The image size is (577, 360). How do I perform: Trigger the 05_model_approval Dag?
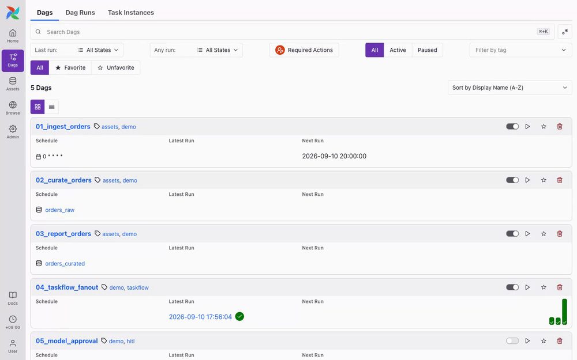[x=527, y=341]
